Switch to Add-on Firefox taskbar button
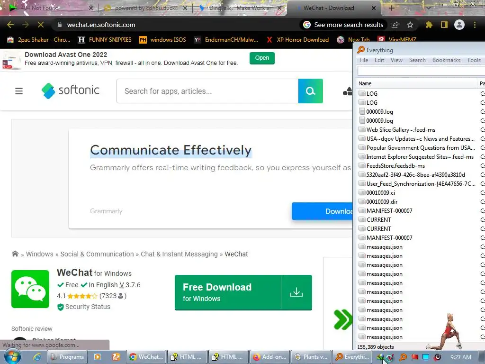This screenshot has height=364, width=485. [x=269, y=357]
